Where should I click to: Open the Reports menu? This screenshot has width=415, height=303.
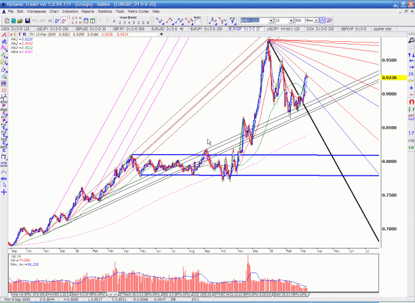pyautogui.click(x=88, y=11)
